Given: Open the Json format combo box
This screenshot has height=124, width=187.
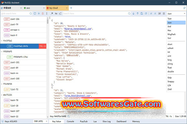Looking at the screenshot, I should (176, 14).
